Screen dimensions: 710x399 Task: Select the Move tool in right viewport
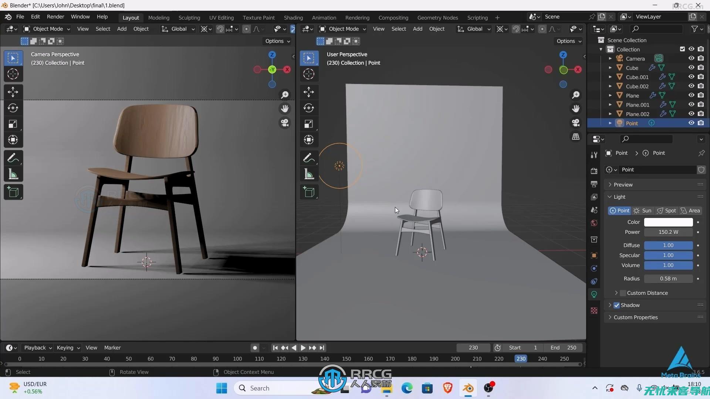309,92
